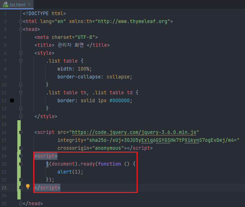Collapse inline script fold on line 19
This screenshot has width=245, height=207.
pos(21,156)
